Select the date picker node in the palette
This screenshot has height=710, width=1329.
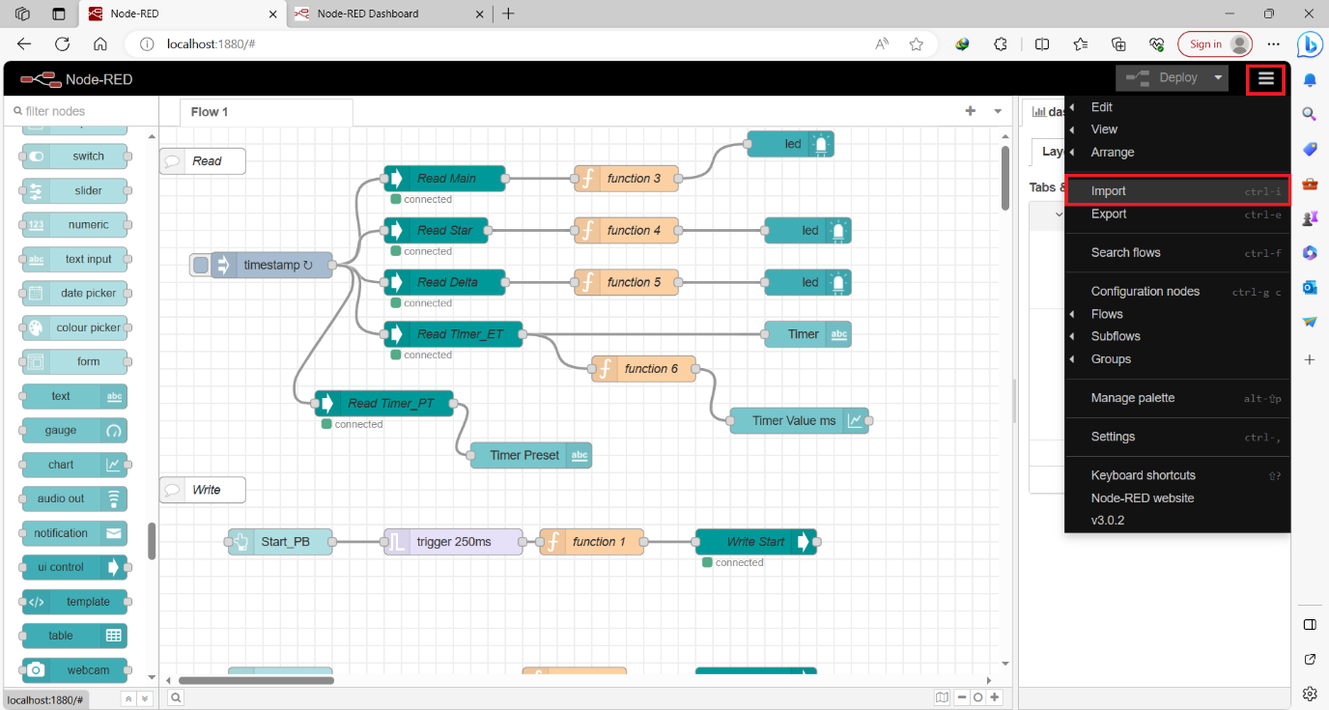73,293
